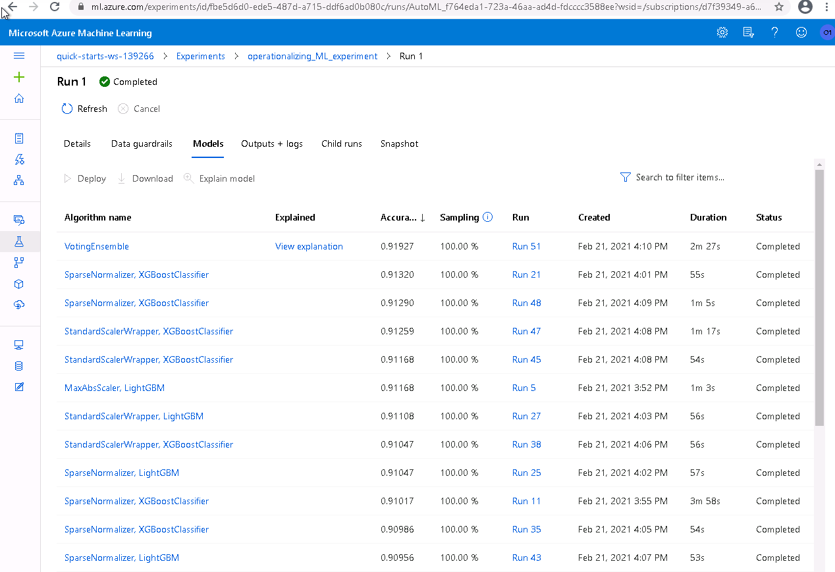This screenshot has width=835, height=572.
Task: Click the Sampling column info icon
Action: point(487,217)
